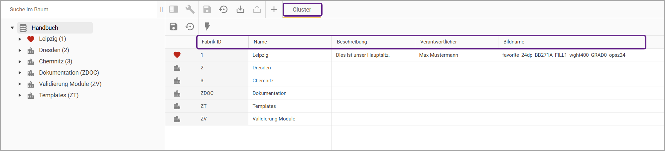Expand the Templates (ZT) tree node
This screenshot has width=665, height=151.
tap(20, 96)
